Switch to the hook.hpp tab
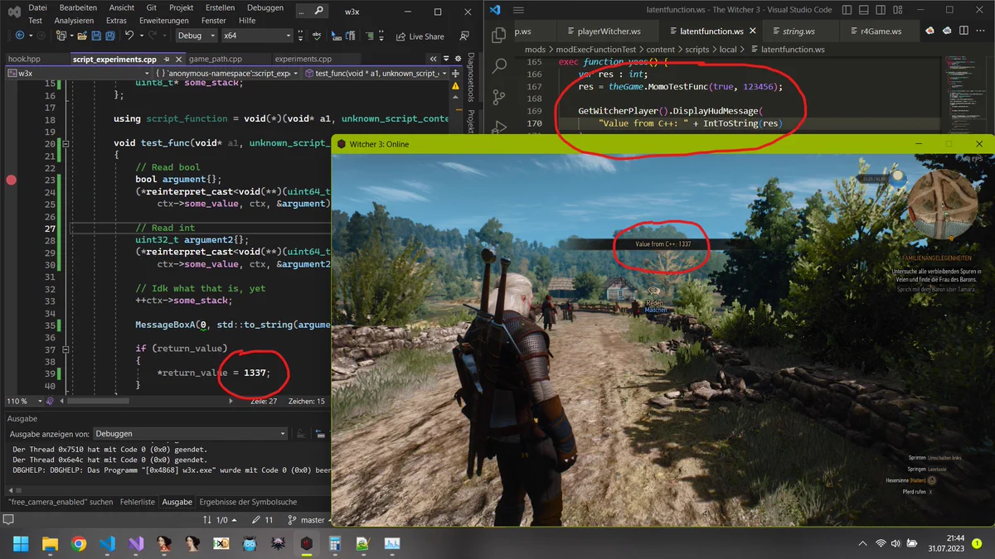995x559 pixels. tap(24, 60)
